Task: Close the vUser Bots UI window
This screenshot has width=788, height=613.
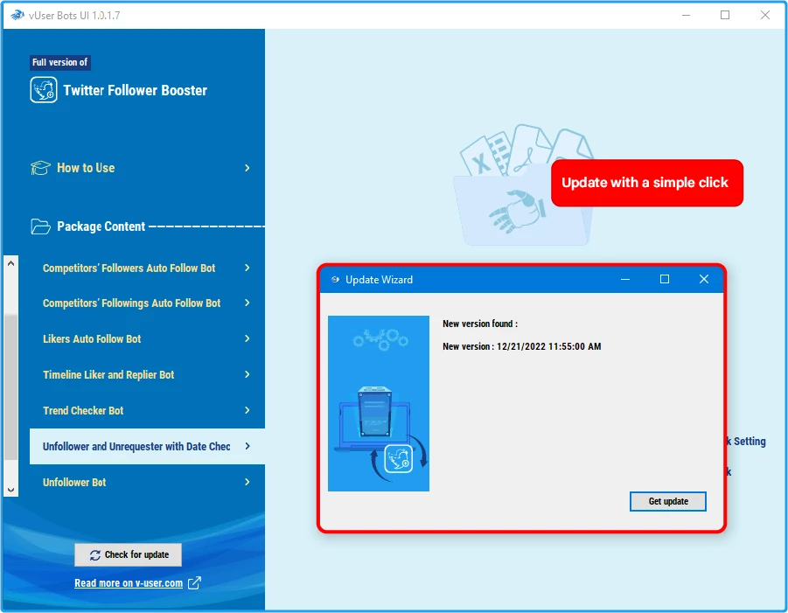Action: point(765,15)
